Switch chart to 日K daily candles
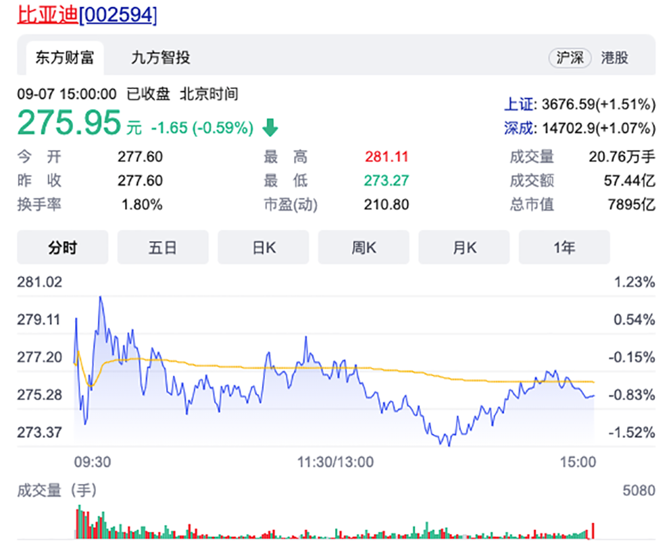Image resolution: width=671 pixels, height=548 pixels. [264, 248]
